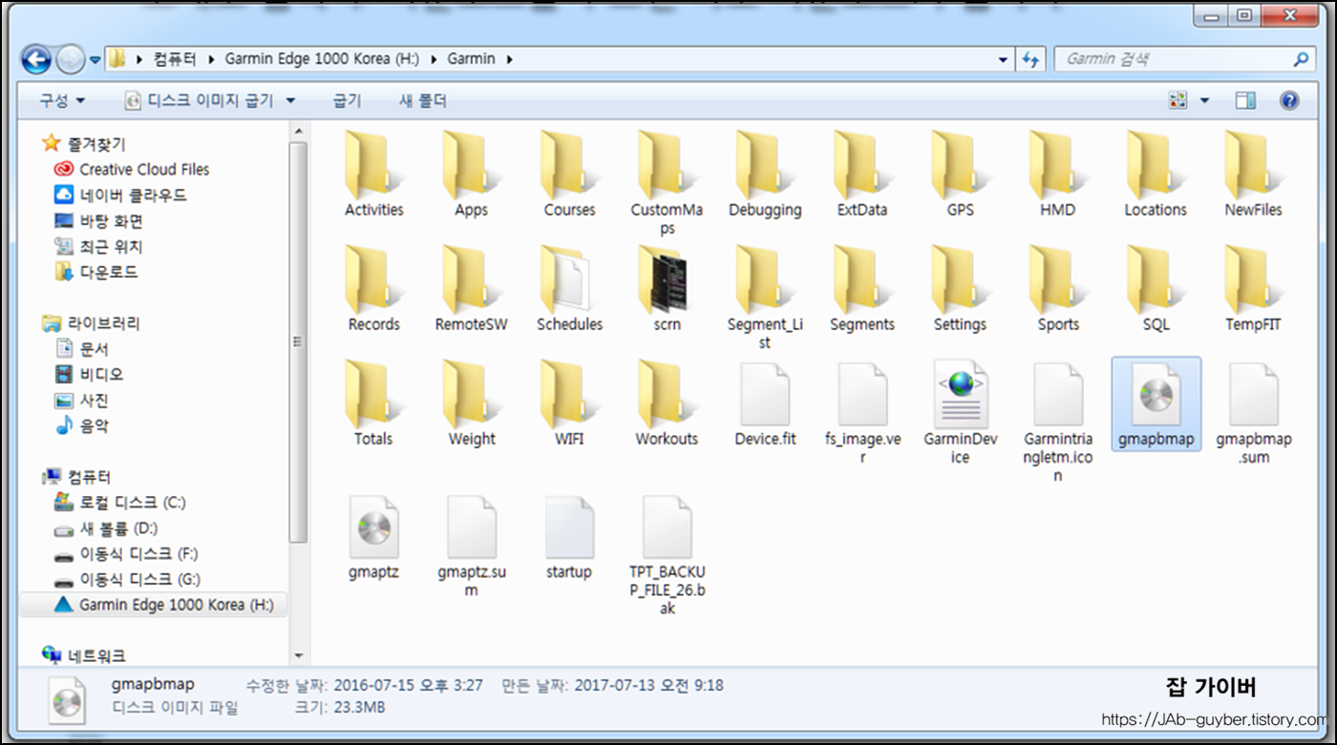Select the fs_image.ver file
The height and width of the screenshot is (745, 1337).
point(862,412)
